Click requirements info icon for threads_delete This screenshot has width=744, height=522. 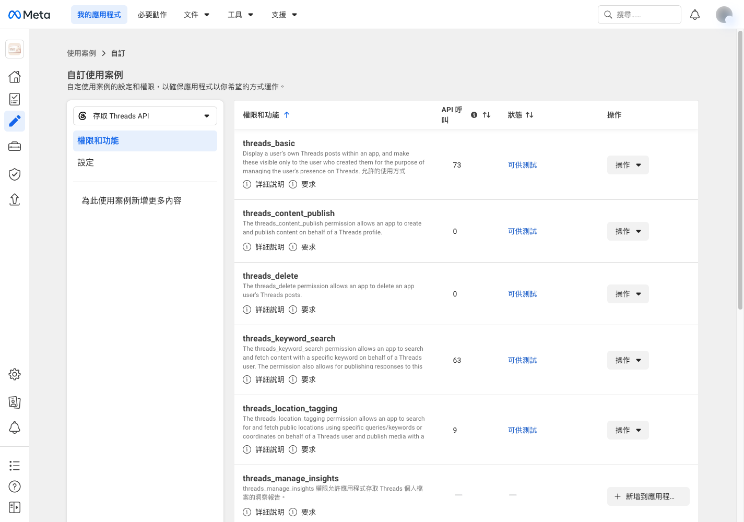pyautogui.click(x=293, y=310)
